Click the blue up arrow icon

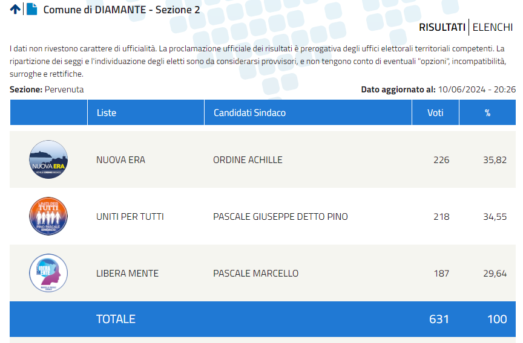[15, 9]
